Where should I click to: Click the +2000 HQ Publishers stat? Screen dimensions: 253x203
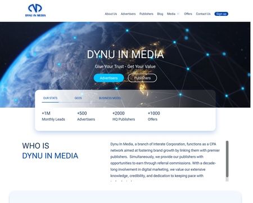pyautogui.click(x=124, y=116)
